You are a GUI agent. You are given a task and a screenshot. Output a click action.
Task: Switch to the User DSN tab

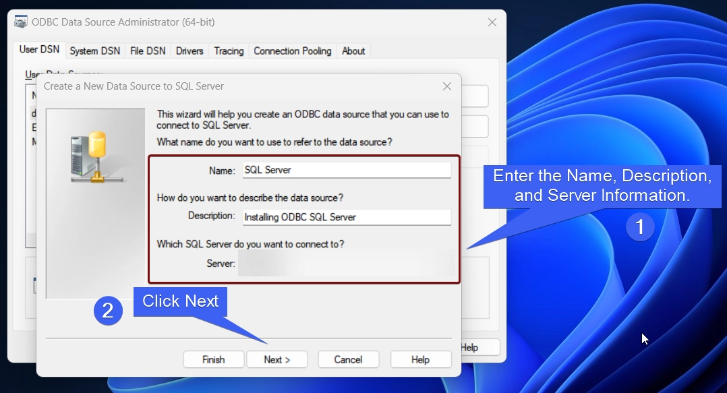[39, 50]
